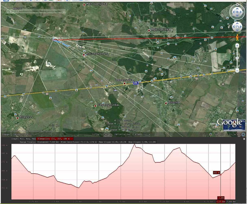247x204 pixels.
Task: Click the Avg Slope readout
Action: click(x=142, y=142)
